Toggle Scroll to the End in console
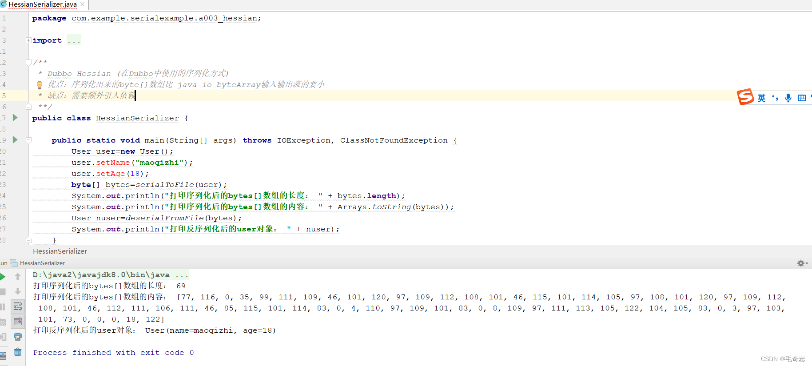The width and height of the screenshot is (812, 366). [18, 322]
